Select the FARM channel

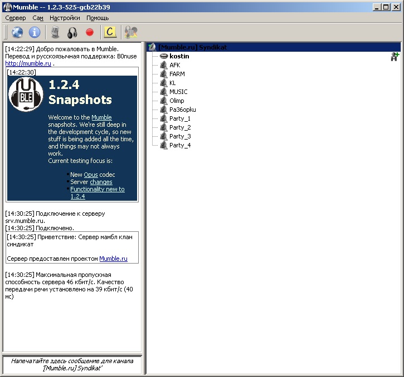click(177, 74)
